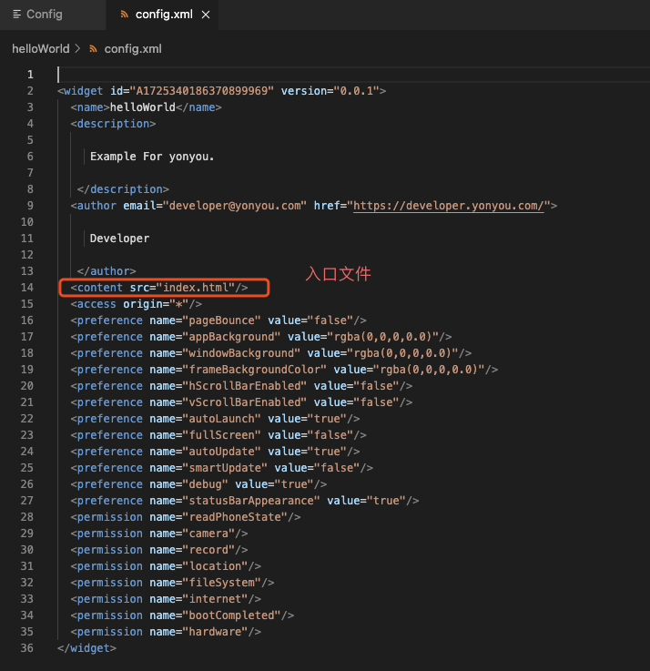Click the breadcrumb chevron after helloWorld
The image size is (650, 671).
pos(77,48)
